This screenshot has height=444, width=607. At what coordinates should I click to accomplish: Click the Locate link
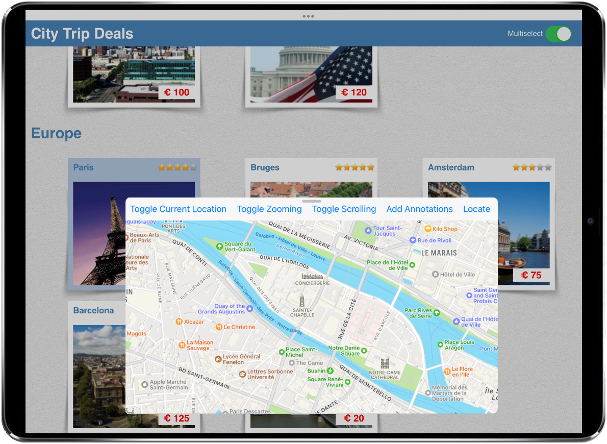coord(476,209)
